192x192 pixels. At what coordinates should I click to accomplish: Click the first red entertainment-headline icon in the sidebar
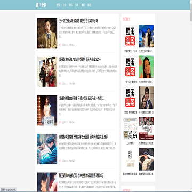pos(130,36)
